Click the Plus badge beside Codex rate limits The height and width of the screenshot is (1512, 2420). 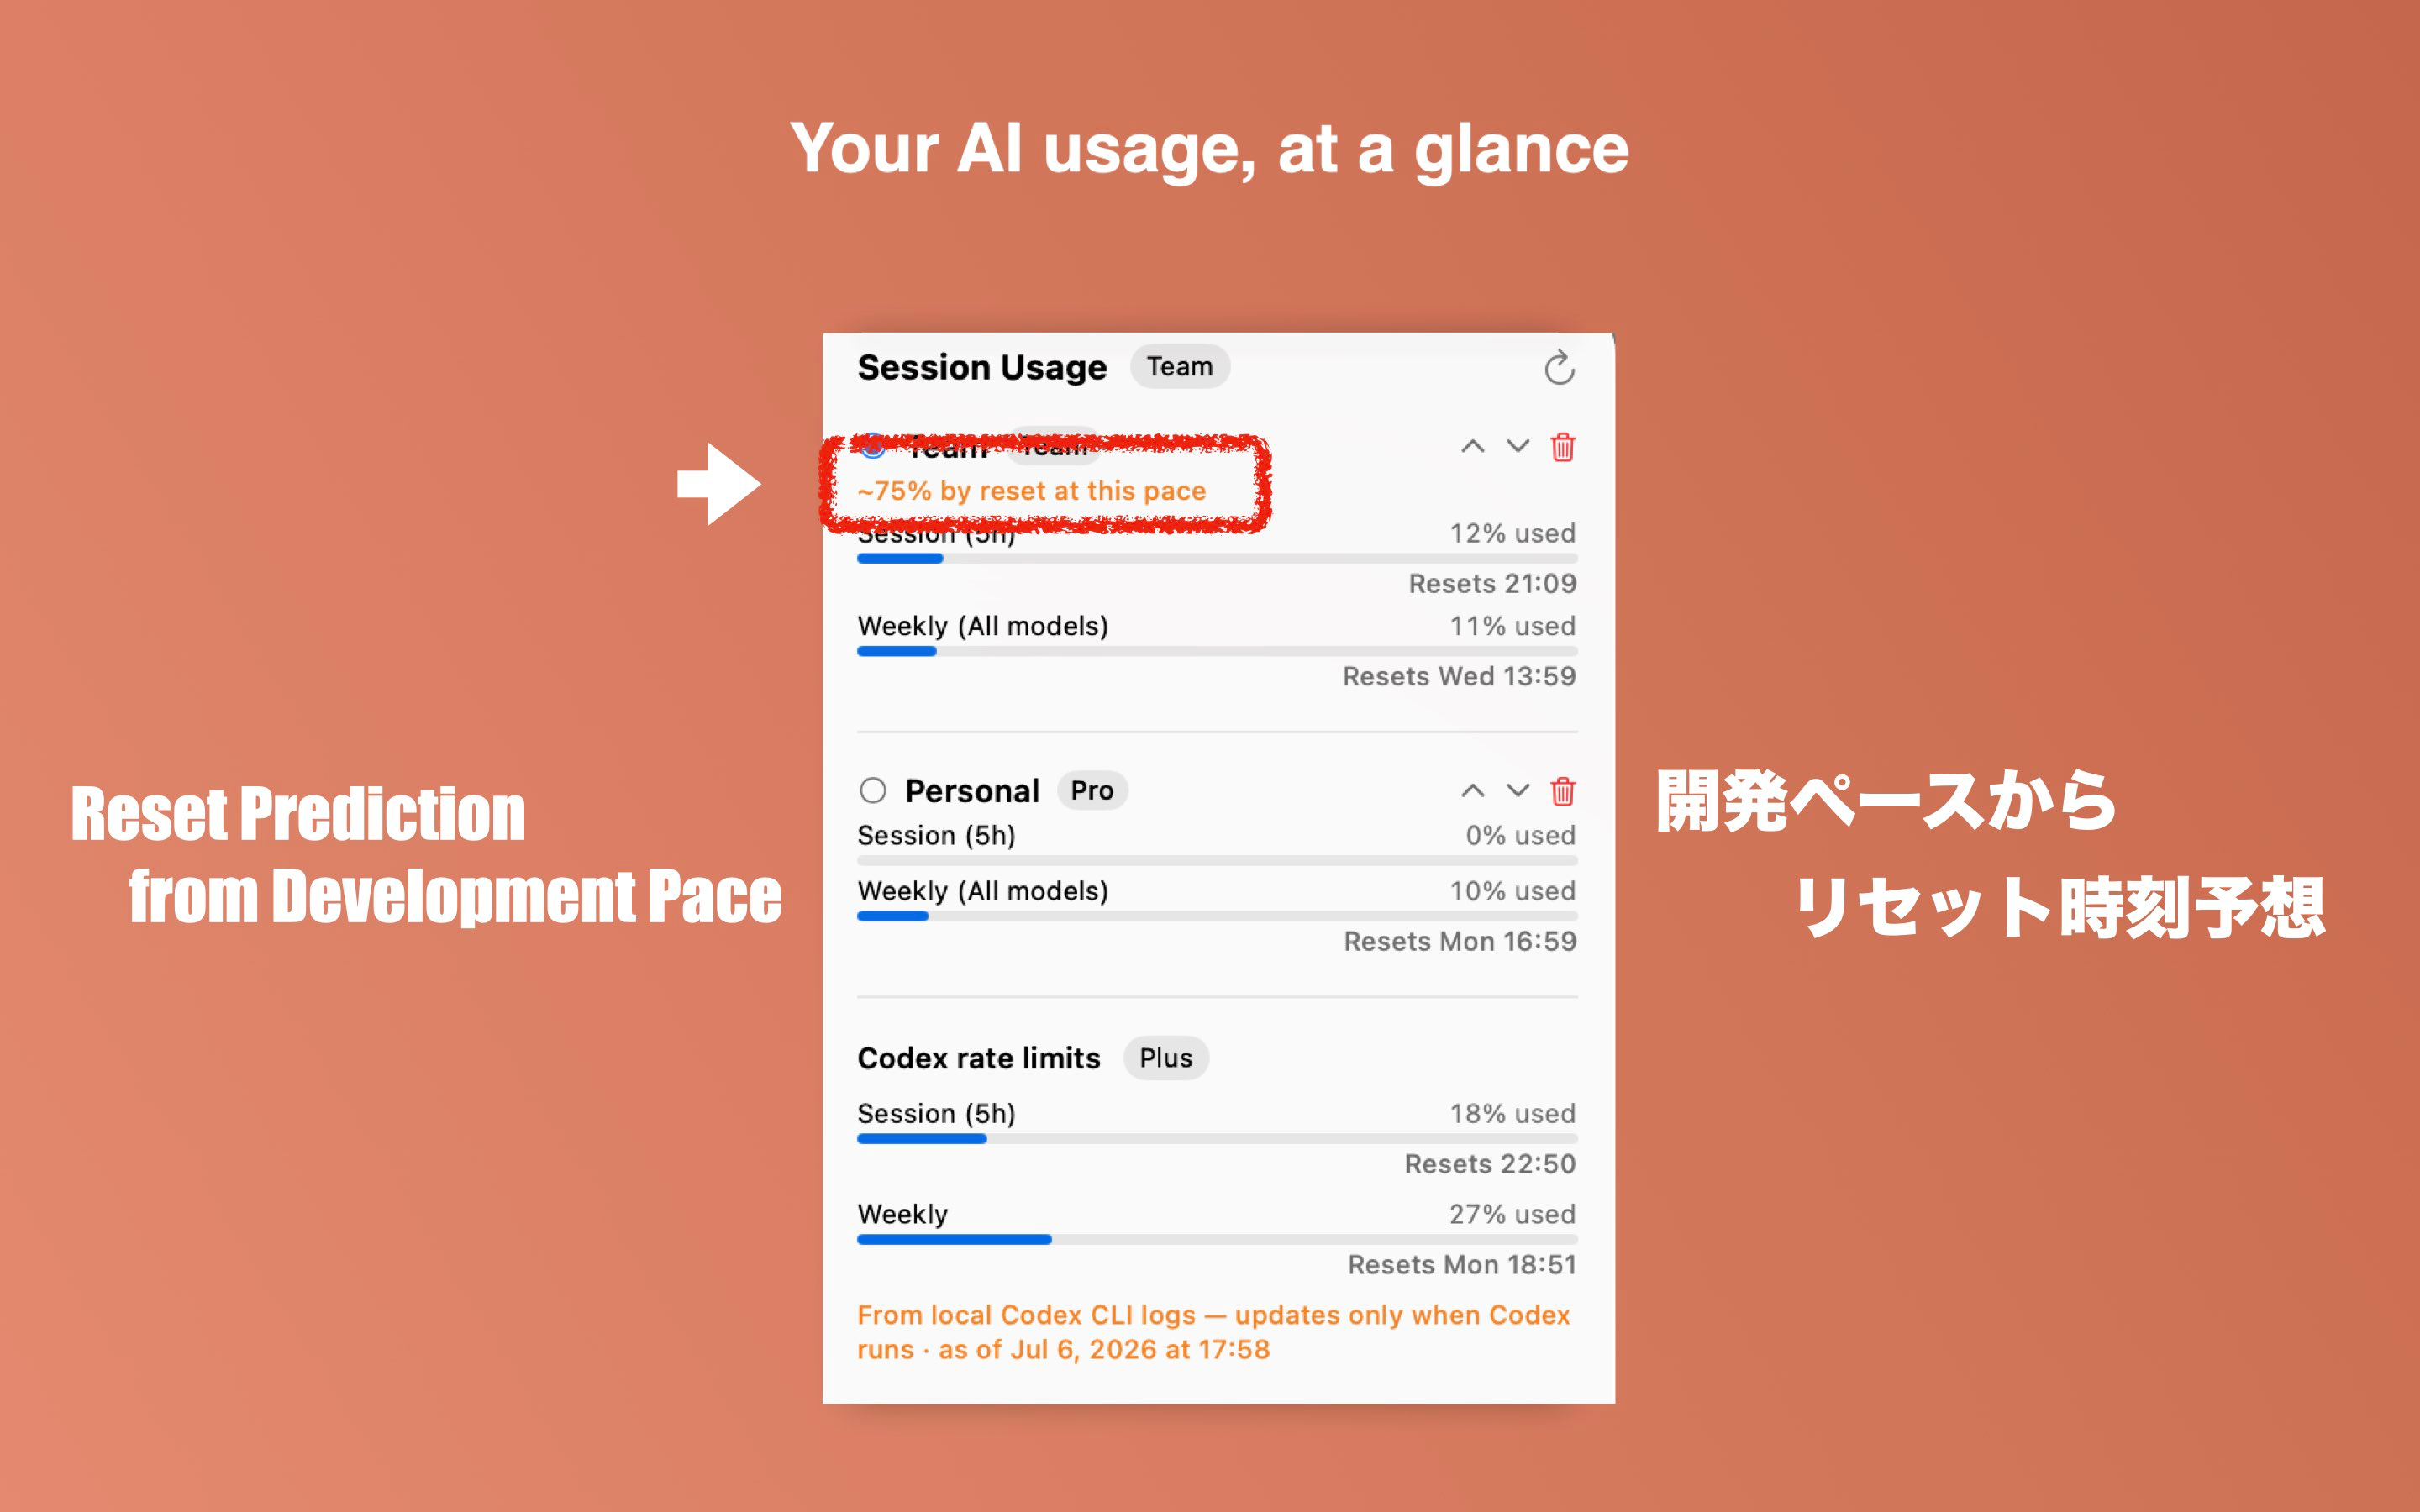[x=1166, y=1058]
